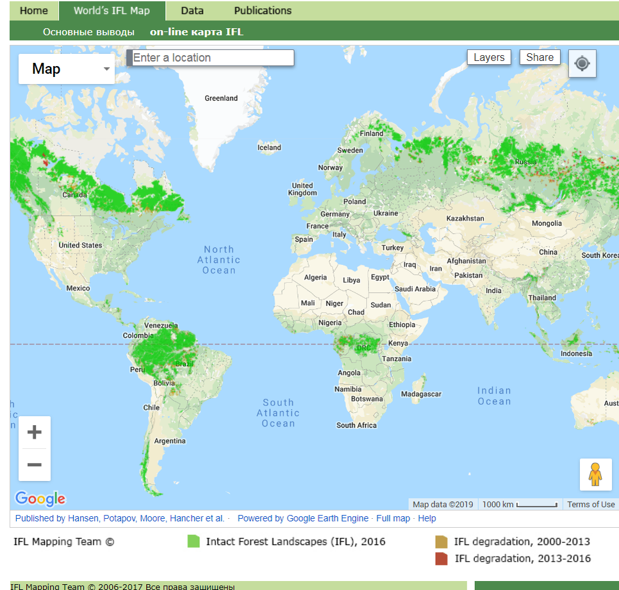This screenshot has height=590, width=619.
Task: Click the Iceland label on the map
Action: pos(269,147)
